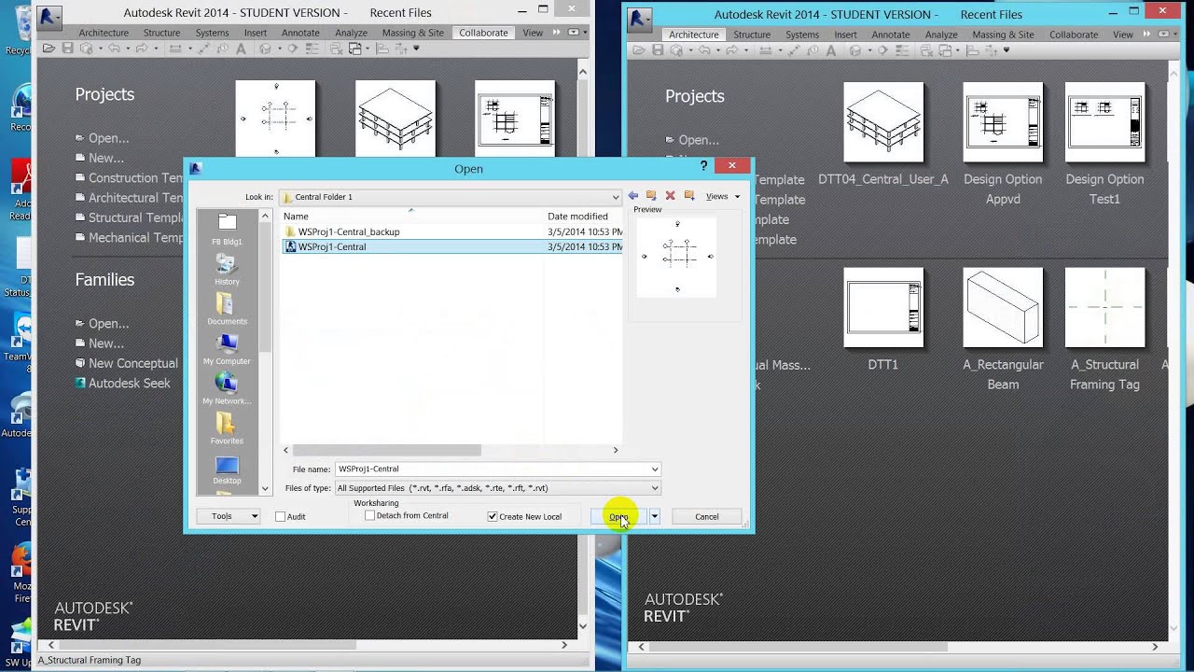
Task: Sort file list by Date modified column
Action: [x=583, y=217]
